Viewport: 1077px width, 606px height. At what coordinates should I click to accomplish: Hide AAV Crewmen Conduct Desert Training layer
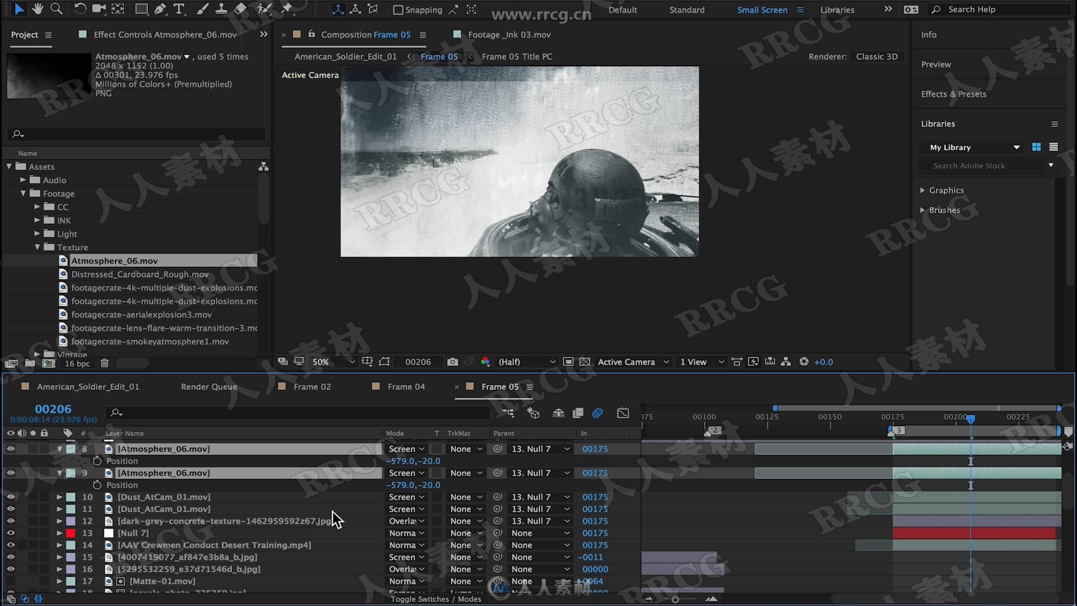coord(11,545)
